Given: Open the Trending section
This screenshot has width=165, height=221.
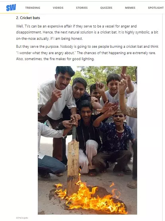Looking at the screenshot, I should tap(33, 8).
